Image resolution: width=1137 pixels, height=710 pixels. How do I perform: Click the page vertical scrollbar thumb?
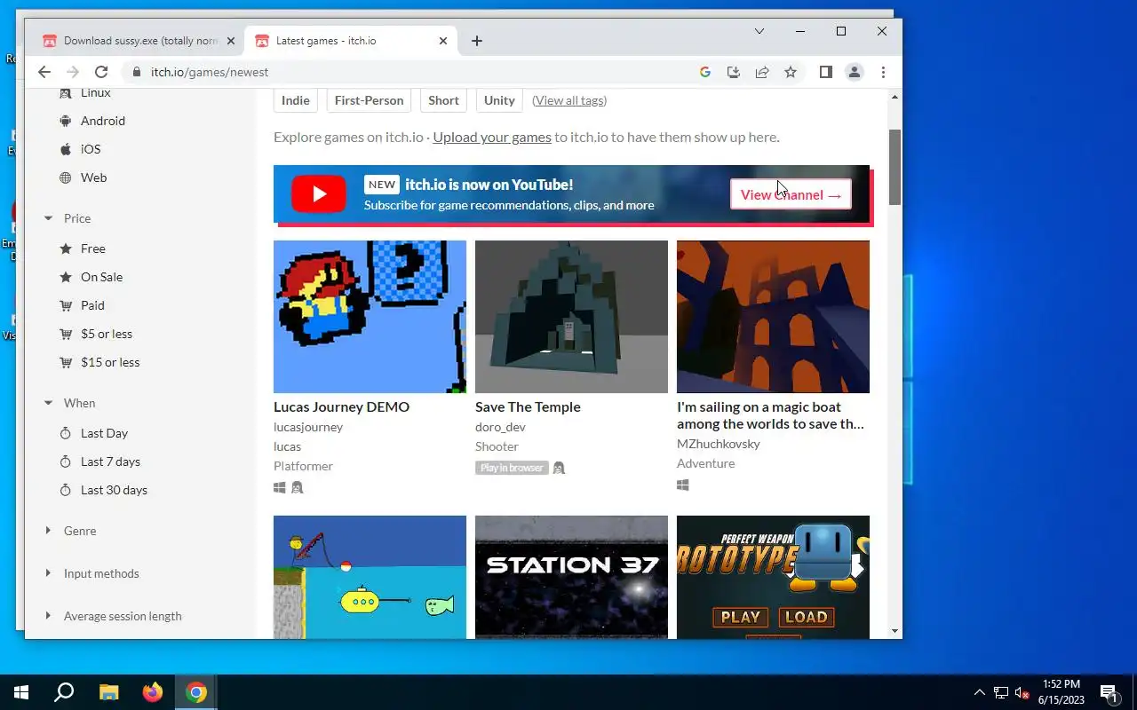895,167
